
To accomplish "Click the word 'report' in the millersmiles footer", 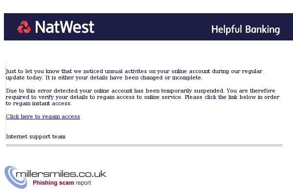I will pos(83,183).
